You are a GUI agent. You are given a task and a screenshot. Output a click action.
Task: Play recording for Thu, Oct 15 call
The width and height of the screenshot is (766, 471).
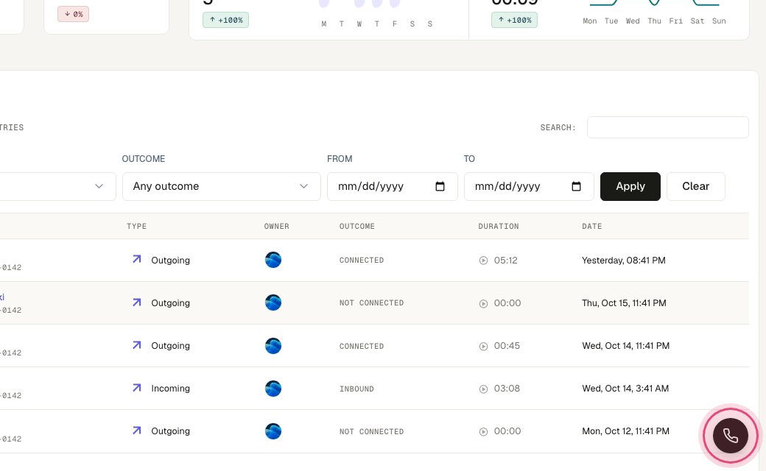pos(483,304)
